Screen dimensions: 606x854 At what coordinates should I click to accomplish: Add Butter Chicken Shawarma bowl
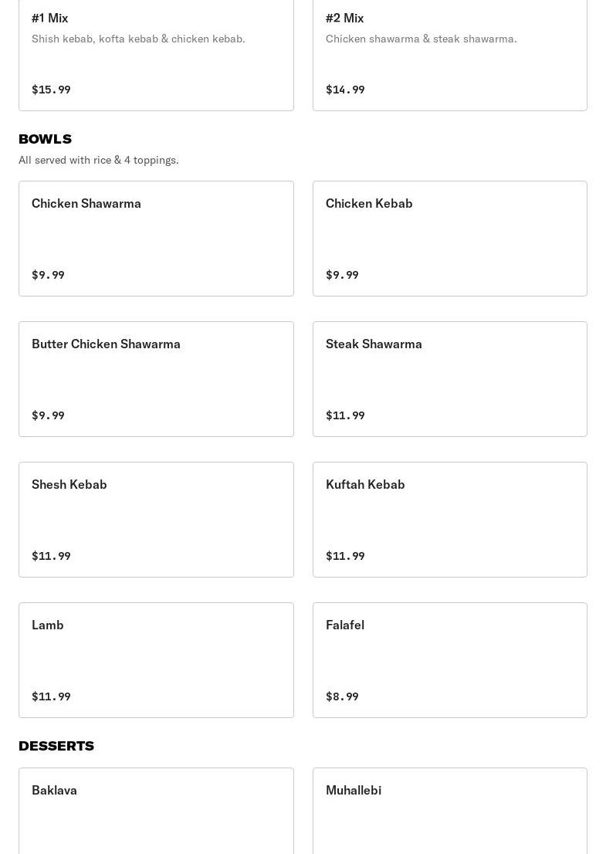point(156,378)
